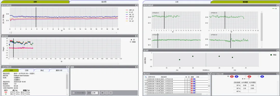Screen dimensions: 280x96
Task: Collapse the right window's eye position trace panel
Action: point(278,5)
